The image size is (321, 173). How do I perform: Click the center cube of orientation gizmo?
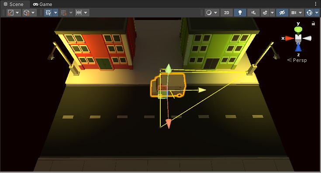click(298, 38)
